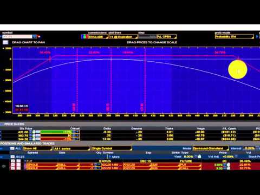Click the -10% red offset bar
Screen dimensions: 260x195
(x=56, y=139)
